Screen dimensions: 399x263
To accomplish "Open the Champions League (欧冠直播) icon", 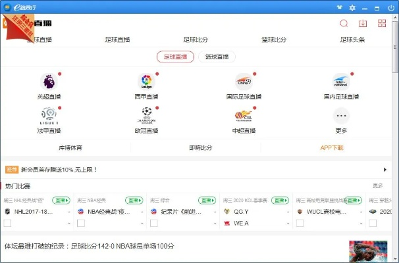I will [146, 116].
